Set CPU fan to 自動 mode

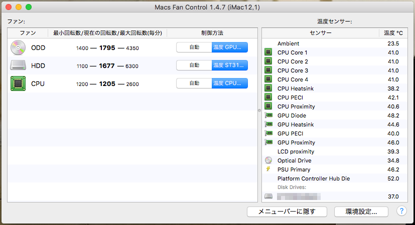click(194, 83)
